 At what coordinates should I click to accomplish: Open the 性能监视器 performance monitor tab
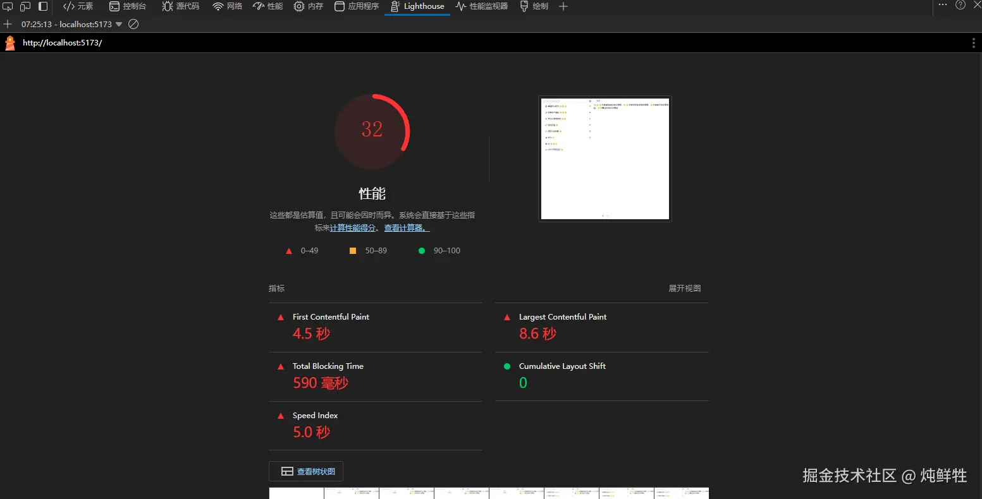482,6
